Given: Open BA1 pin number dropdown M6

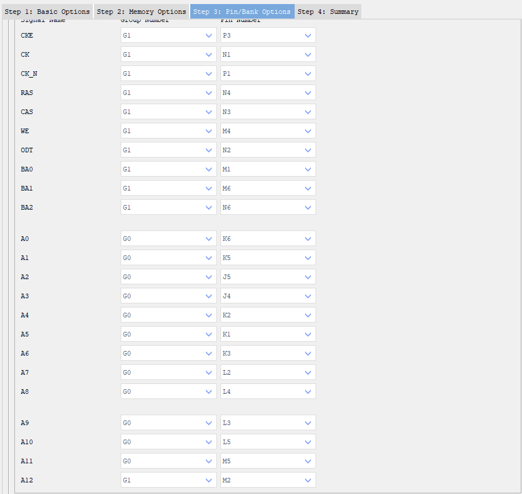Looking at the screenshot, I should pos(268,188).
